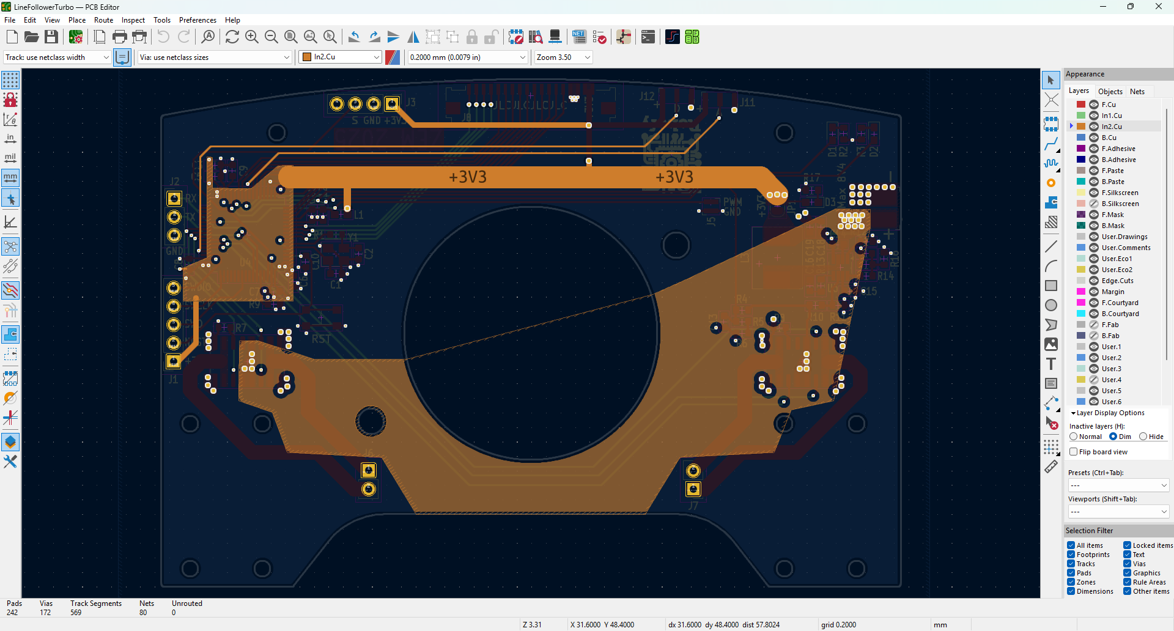Viewport: 1174px width, 631px height.
Task: Select the Add Text tool
Action: [1051, 364]
